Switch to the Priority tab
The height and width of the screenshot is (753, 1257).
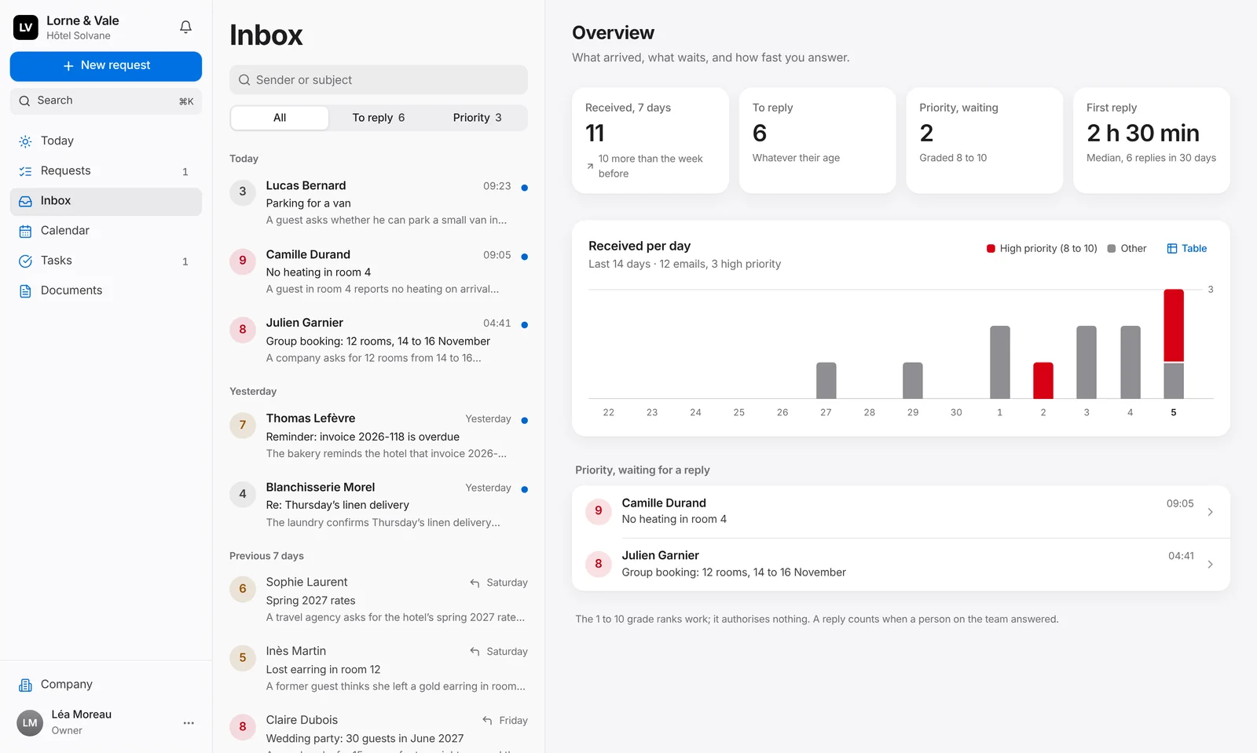coord(477,118)
